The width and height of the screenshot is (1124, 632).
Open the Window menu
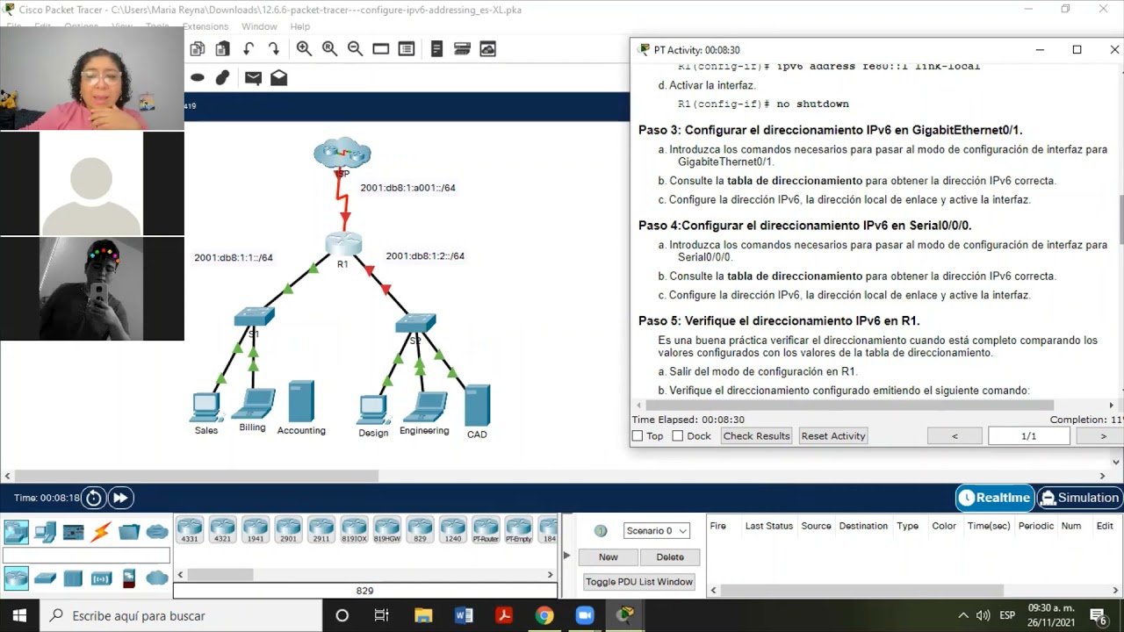259,26
